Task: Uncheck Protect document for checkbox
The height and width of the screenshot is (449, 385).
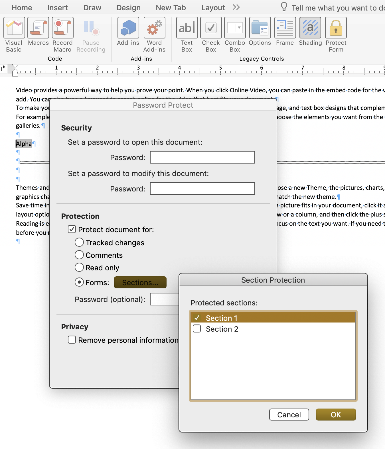Action: 72,229
